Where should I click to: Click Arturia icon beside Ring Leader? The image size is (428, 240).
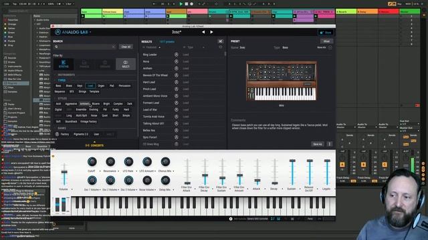point(177,55)
